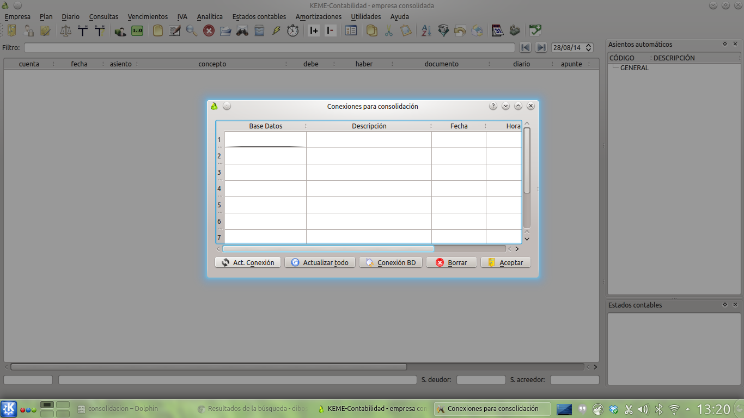This screenshot has width=744, height=418.
Task: Click the dialog's horizontal scrollbar thumb
Action: pyautogui.click(x=328, y=249)
